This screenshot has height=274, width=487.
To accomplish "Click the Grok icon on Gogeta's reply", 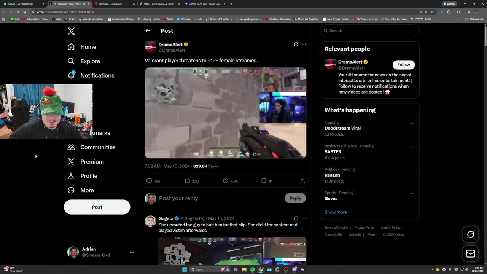I will tap(296, 218).
